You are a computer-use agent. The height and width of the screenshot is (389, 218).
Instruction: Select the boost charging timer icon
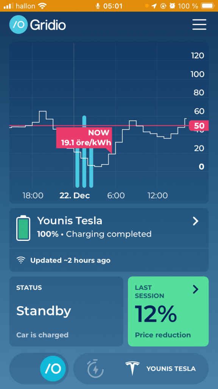[95, 368]
